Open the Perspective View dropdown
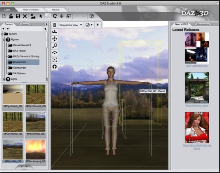This screenshot has height=173, width=220. pyautogui.click(x=71, y=25)
